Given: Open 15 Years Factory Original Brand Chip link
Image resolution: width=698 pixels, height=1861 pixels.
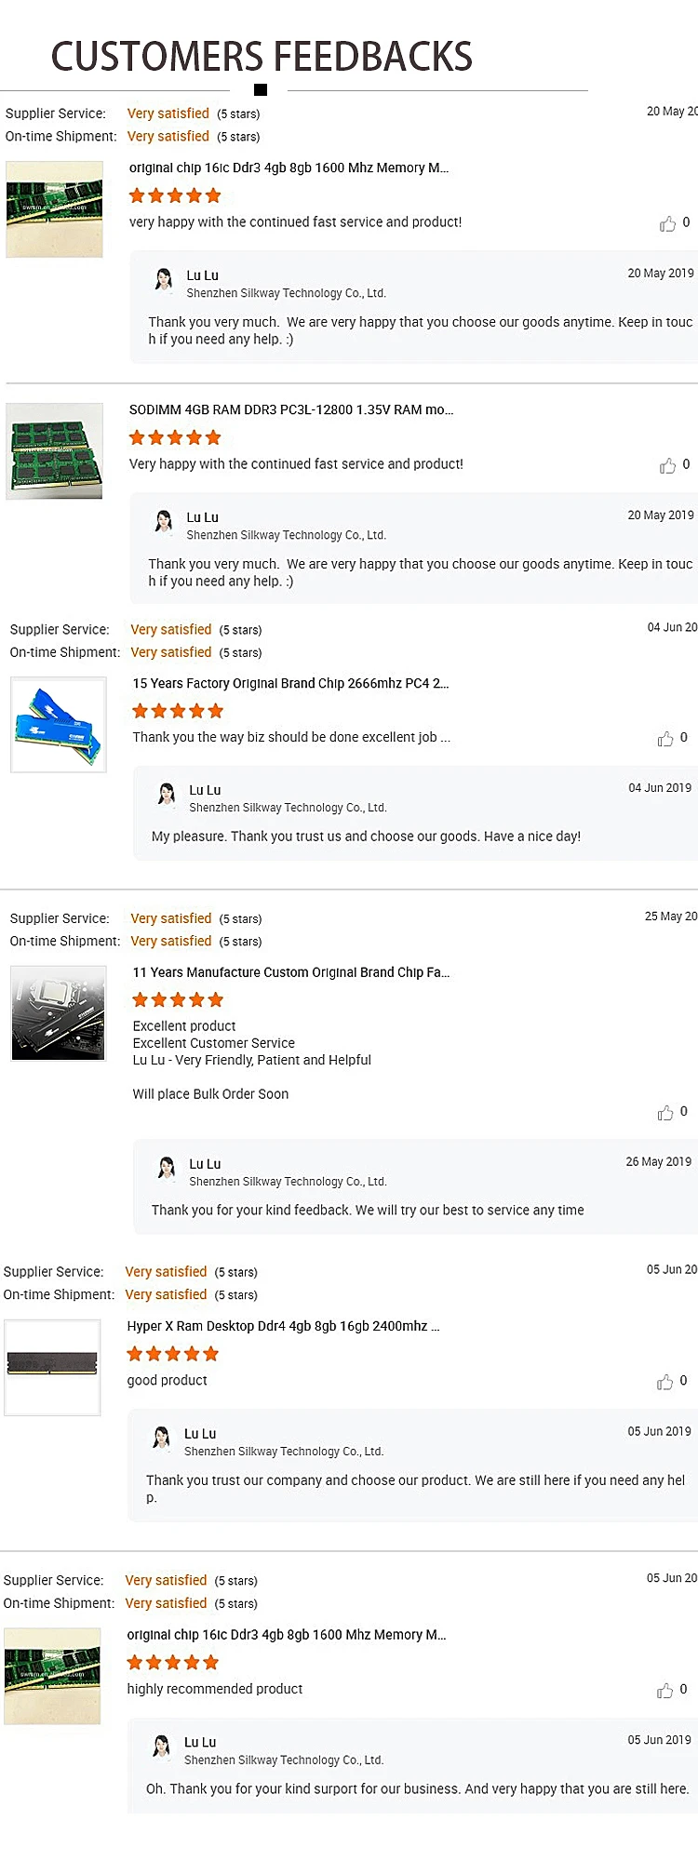Looking at the screenshot, I should (x=290, y=683).
